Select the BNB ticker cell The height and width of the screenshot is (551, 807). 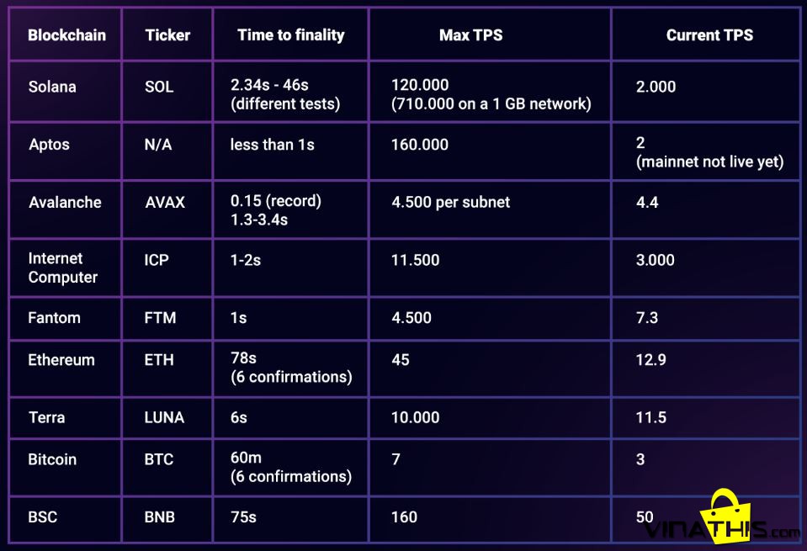[167, 518]
